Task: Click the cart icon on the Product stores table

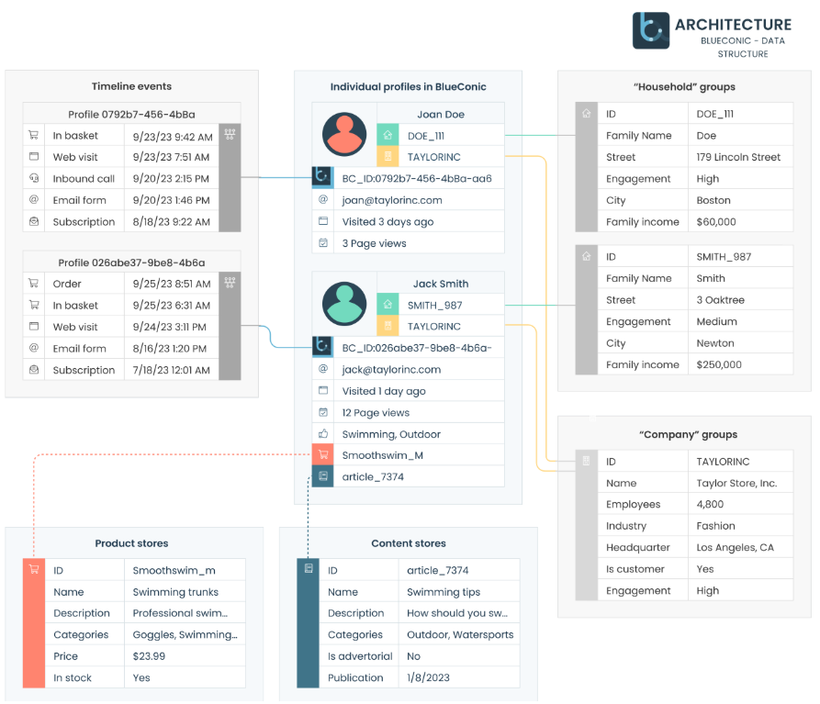Action: [x=34, y=569]
